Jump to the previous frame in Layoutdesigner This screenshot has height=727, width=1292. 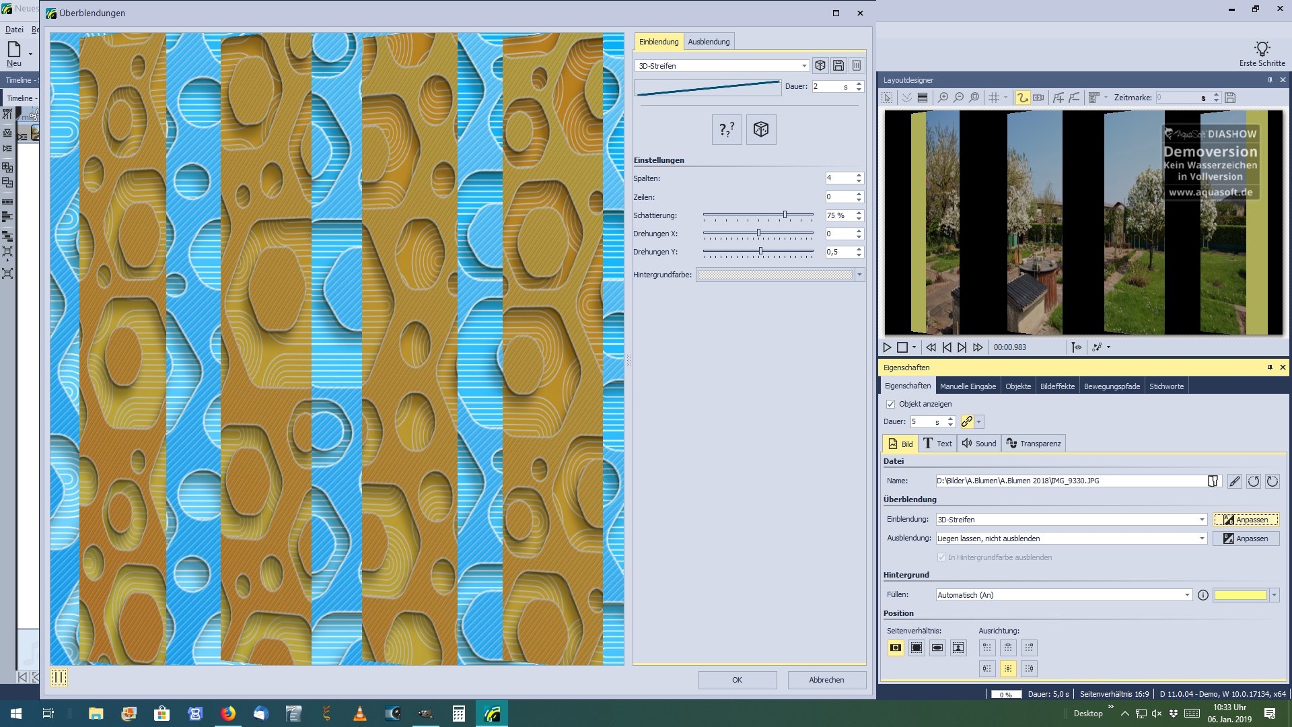947,347
